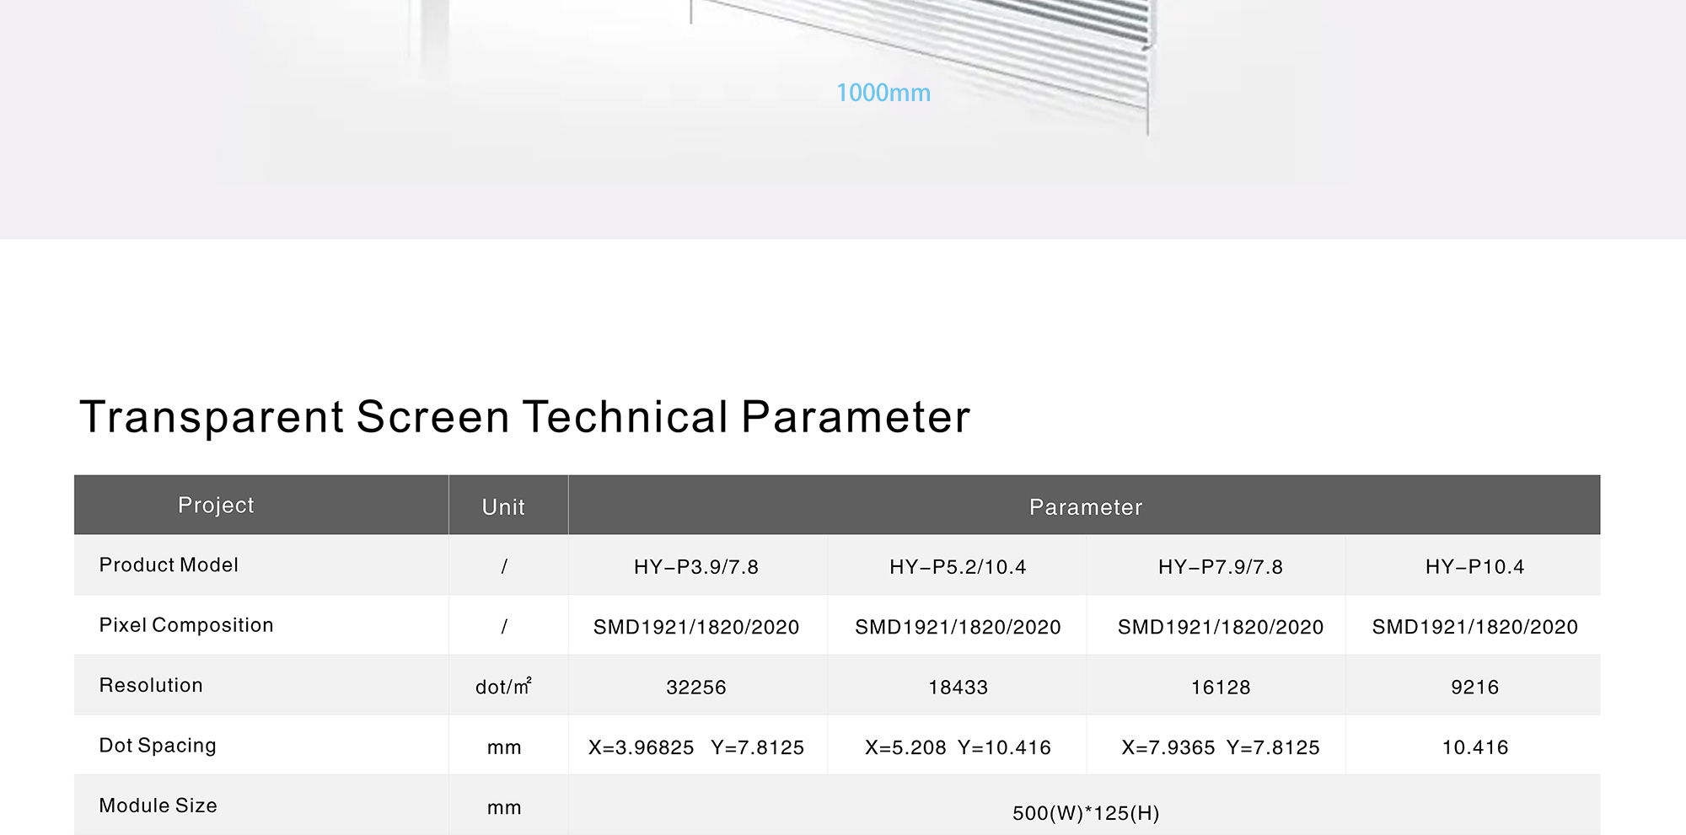Select the 18433 resolution value
Image resolution: width=1686 pixels, height=835 pixels.
click(x=958, y=688)
